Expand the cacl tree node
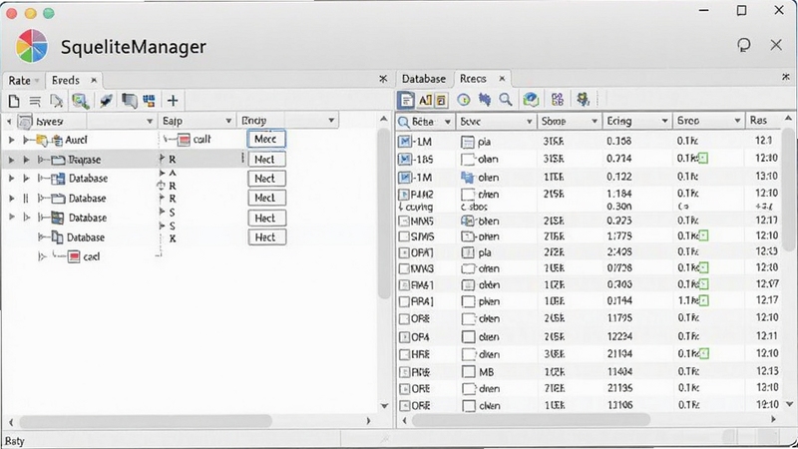This screenshot has width=798, height=449. click(x=42, y=256)
